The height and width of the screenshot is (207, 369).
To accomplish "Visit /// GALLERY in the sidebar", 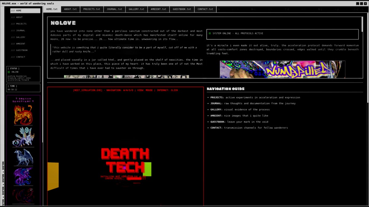I will click(25, 37).
